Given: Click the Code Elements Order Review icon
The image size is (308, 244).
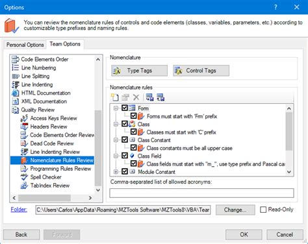Looking at the screenshot, I should [24, 135].
